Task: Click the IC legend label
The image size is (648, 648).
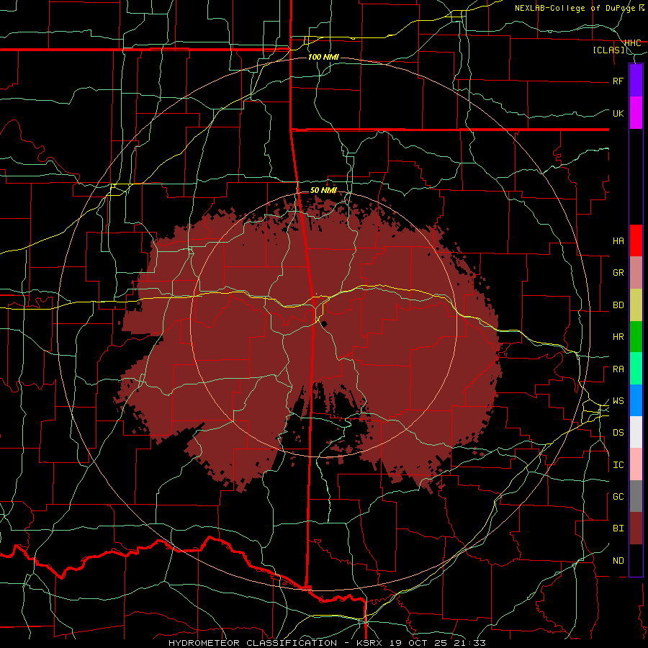Action: tap(618, 465)
